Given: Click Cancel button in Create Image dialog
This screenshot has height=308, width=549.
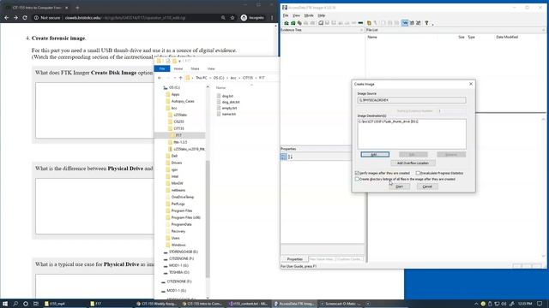Looking at the screenshot, I should tap(427, 187).
